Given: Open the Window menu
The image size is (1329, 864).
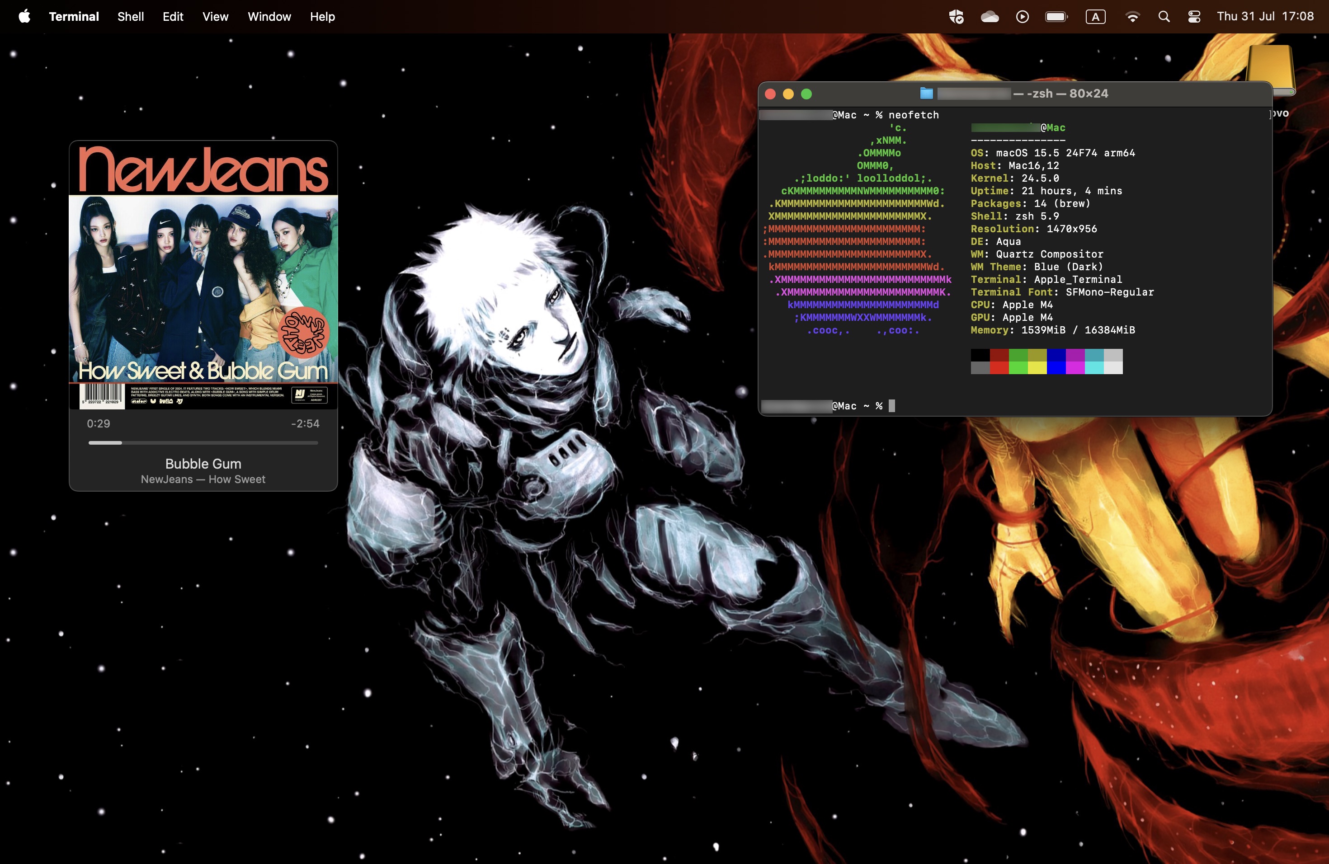Looking at the screenshot, I should tap(269, 16).
